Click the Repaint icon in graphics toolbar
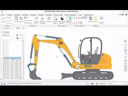The width and height of the screenshot is (128, 96). pyautogui.click(x=125, y=51)
